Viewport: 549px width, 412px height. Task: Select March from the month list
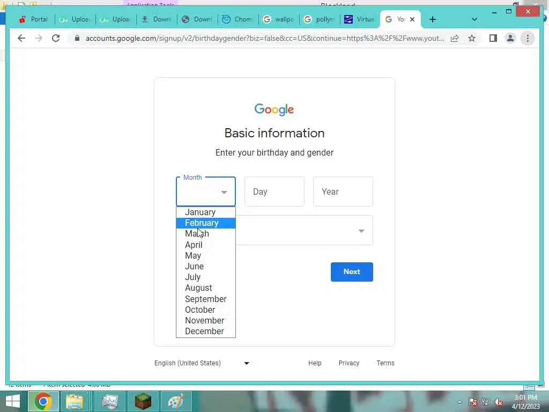click(x=206, y=234)
